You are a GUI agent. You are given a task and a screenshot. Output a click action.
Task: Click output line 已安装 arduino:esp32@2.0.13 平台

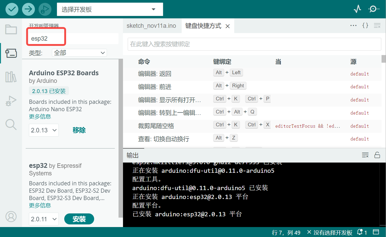click(x=187, y=214)
